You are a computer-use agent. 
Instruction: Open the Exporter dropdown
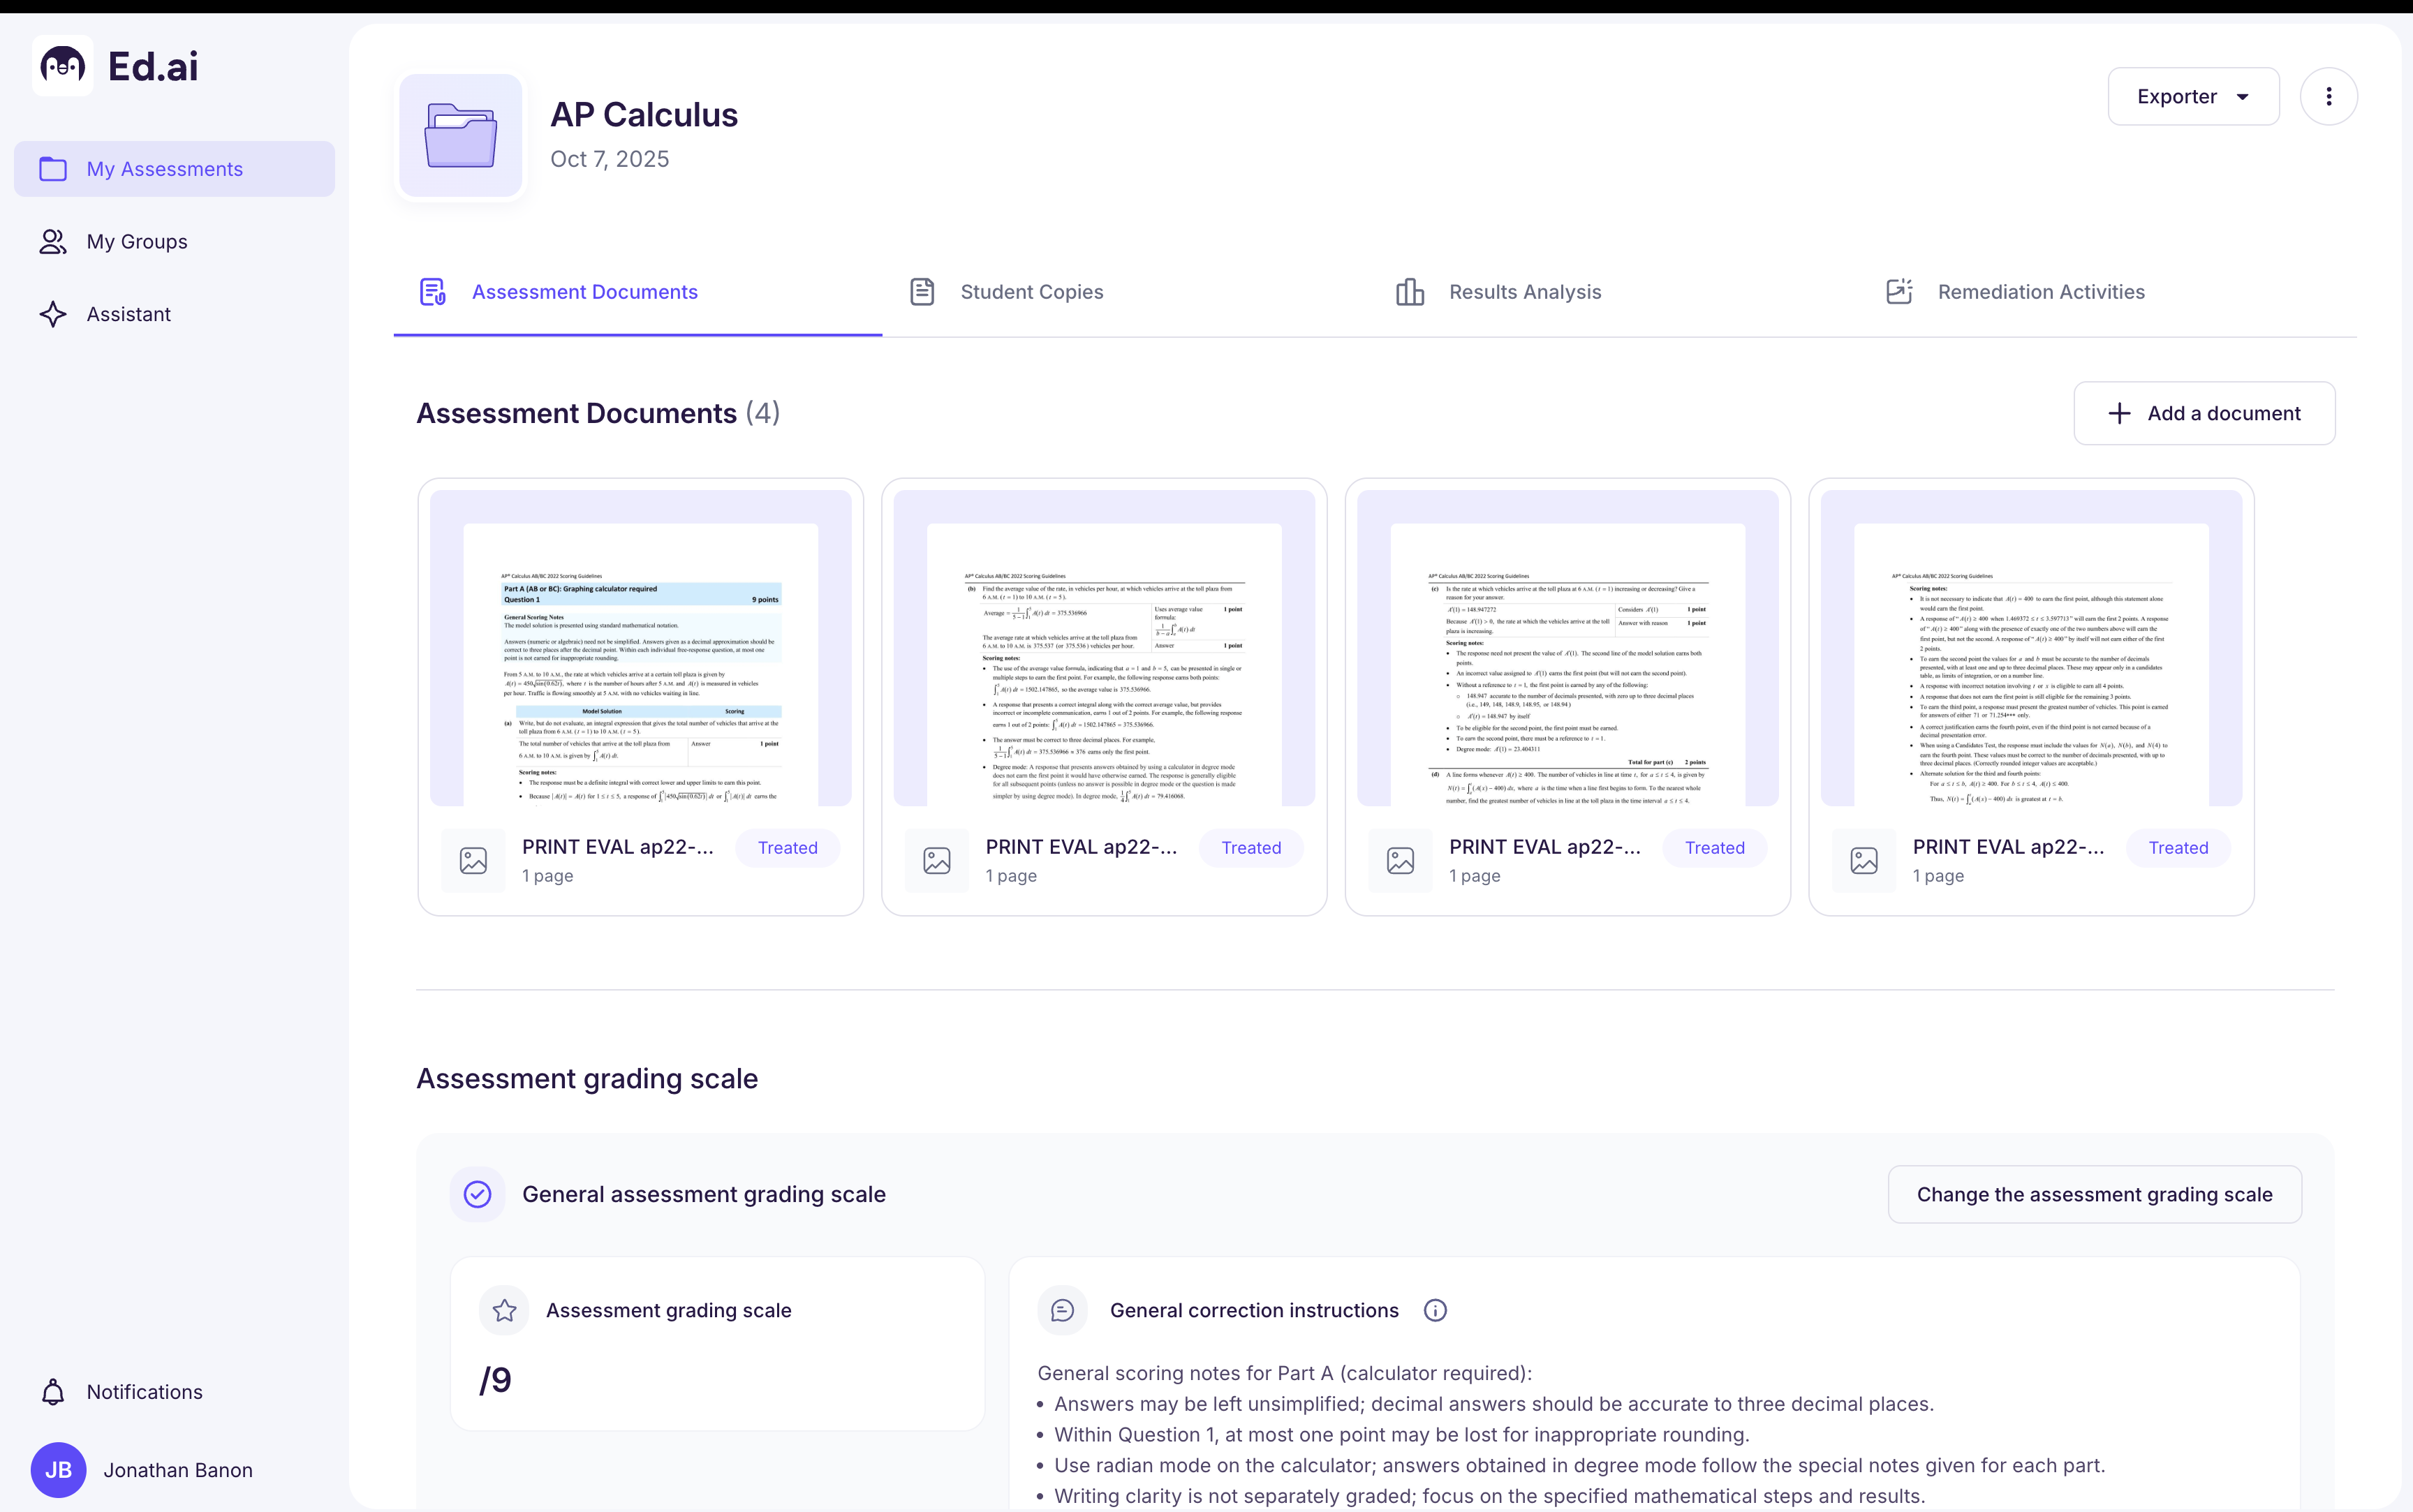pos(2193,96)
